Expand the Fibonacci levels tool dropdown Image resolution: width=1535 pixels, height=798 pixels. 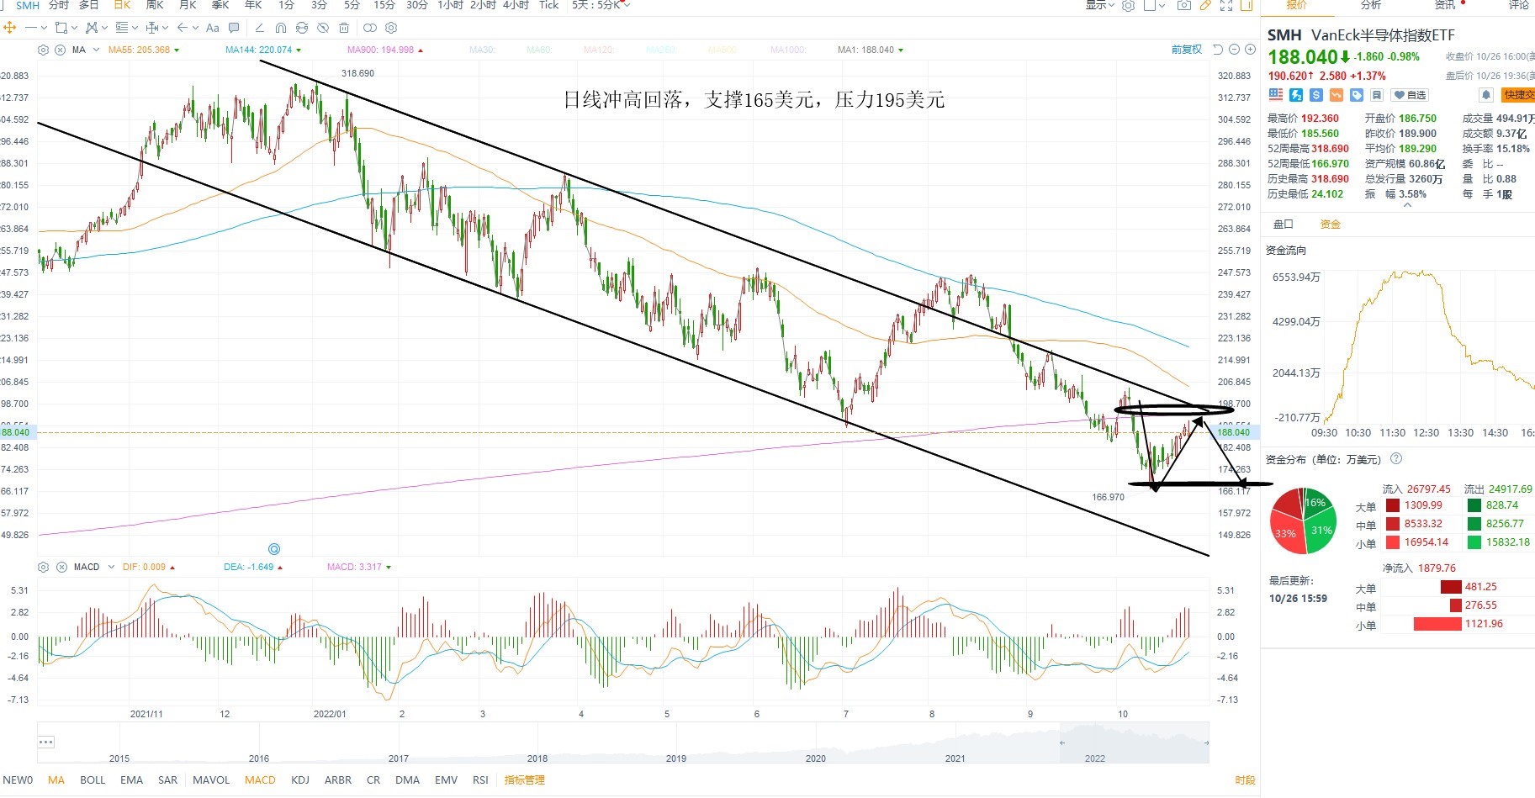pyautogui.click(x=135, y=28)
